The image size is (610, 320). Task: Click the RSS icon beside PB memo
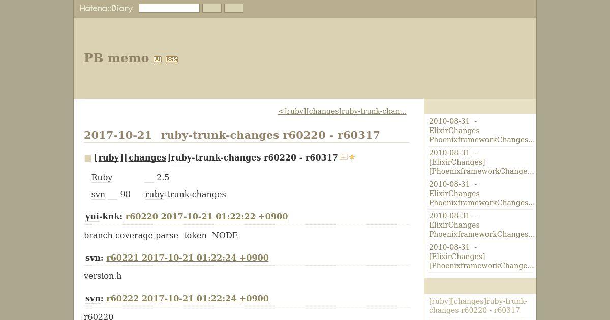coord(172,59)
